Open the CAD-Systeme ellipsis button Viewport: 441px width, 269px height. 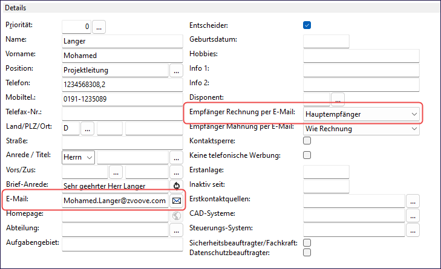413,216
